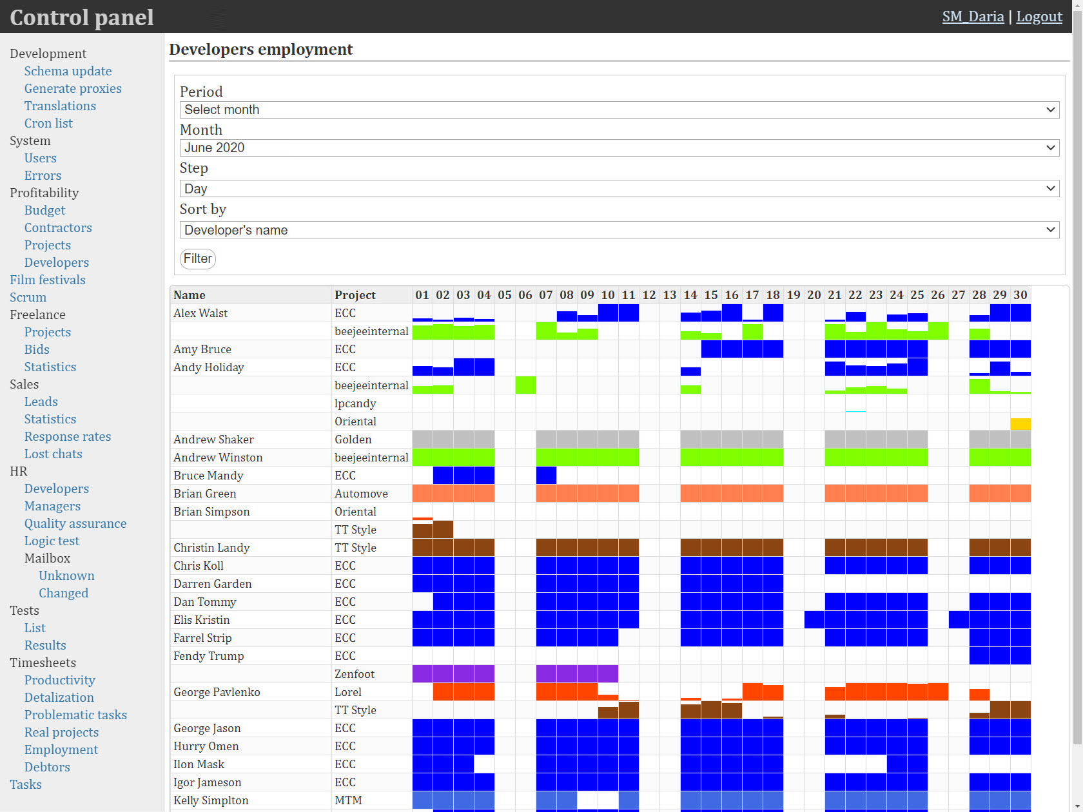Select Quality assurance under HR
The image size is (1083, 812).
[75, 523]
